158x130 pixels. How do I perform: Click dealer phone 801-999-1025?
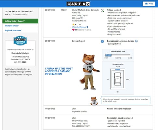20,62
